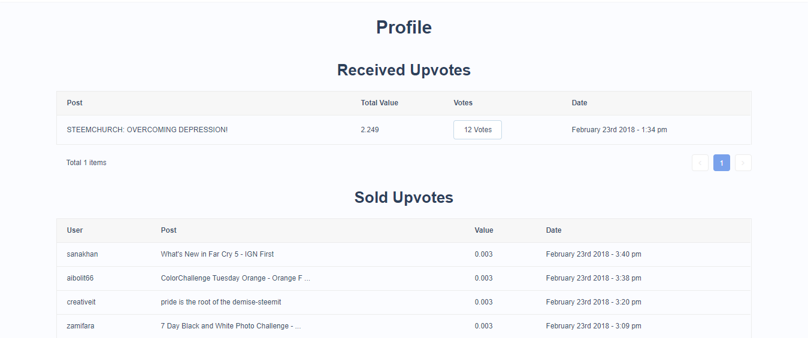This screenshot has height=338, width=808.
Task: Click the User column header
Action: (x=75, y=230)
